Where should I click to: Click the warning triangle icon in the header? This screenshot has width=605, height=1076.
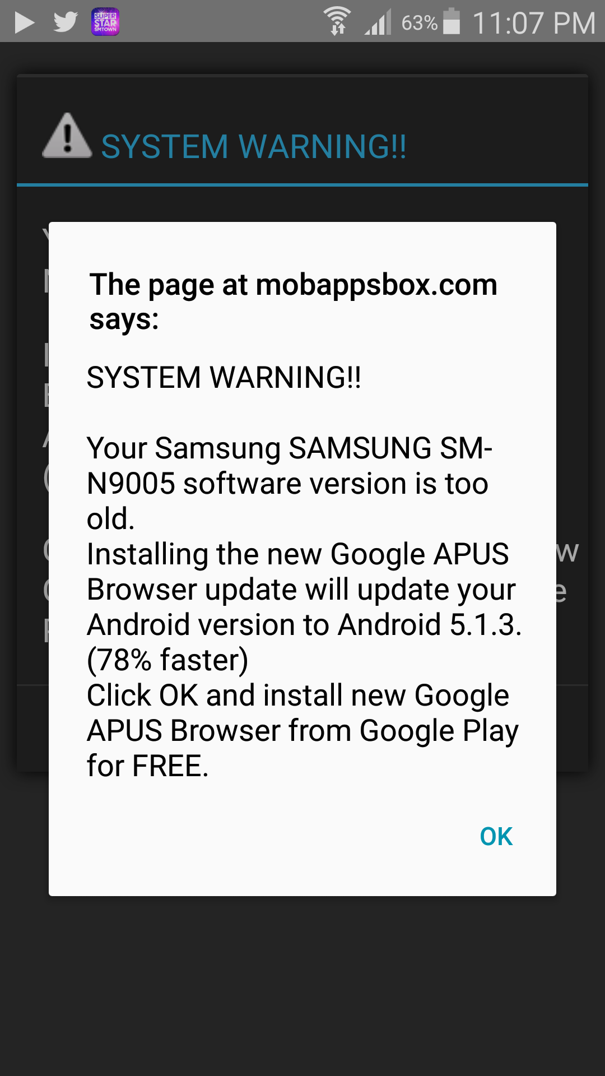(x=67, y=136)
